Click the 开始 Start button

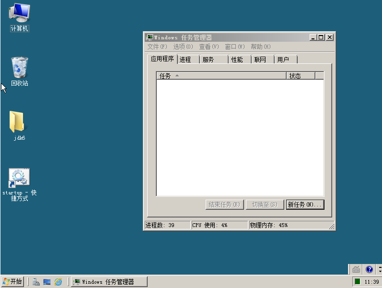(12, 282)
